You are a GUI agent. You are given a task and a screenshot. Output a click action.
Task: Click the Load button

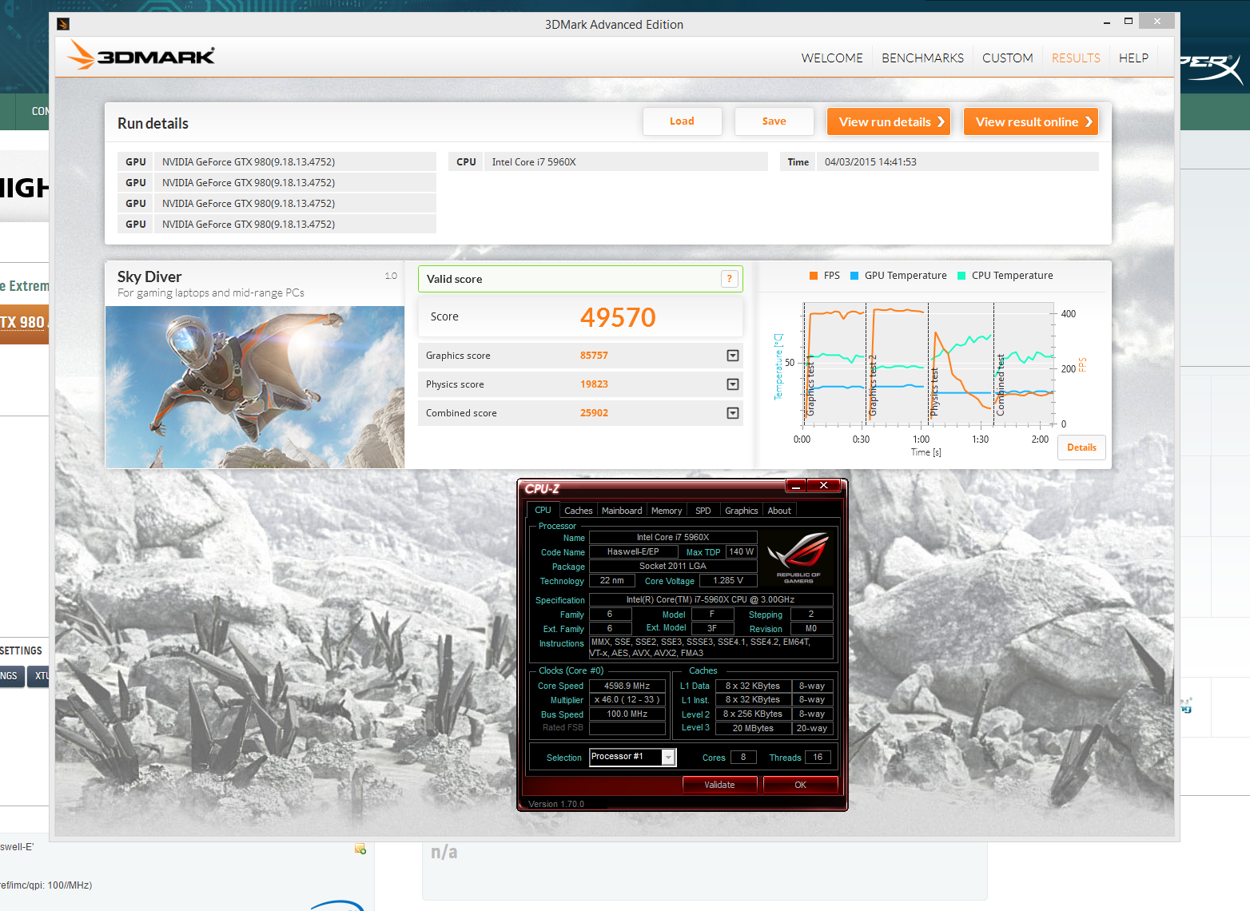682,121
